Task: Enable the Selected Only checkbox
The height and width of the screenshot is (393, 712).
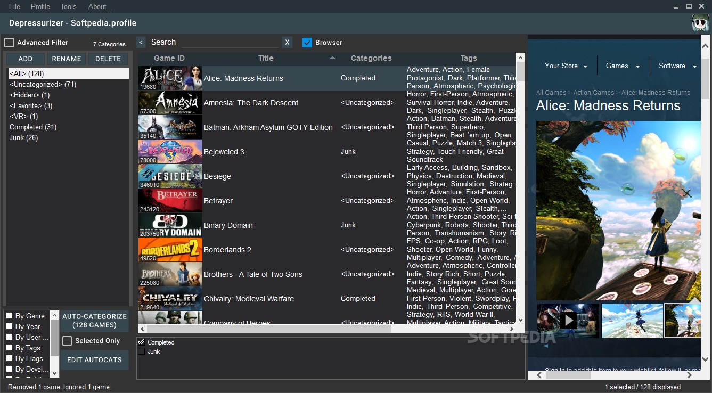Action: point(67,341)
